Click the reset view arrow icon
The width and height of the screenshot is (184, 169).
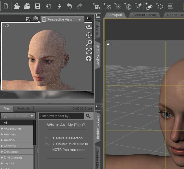click(89, 59)
